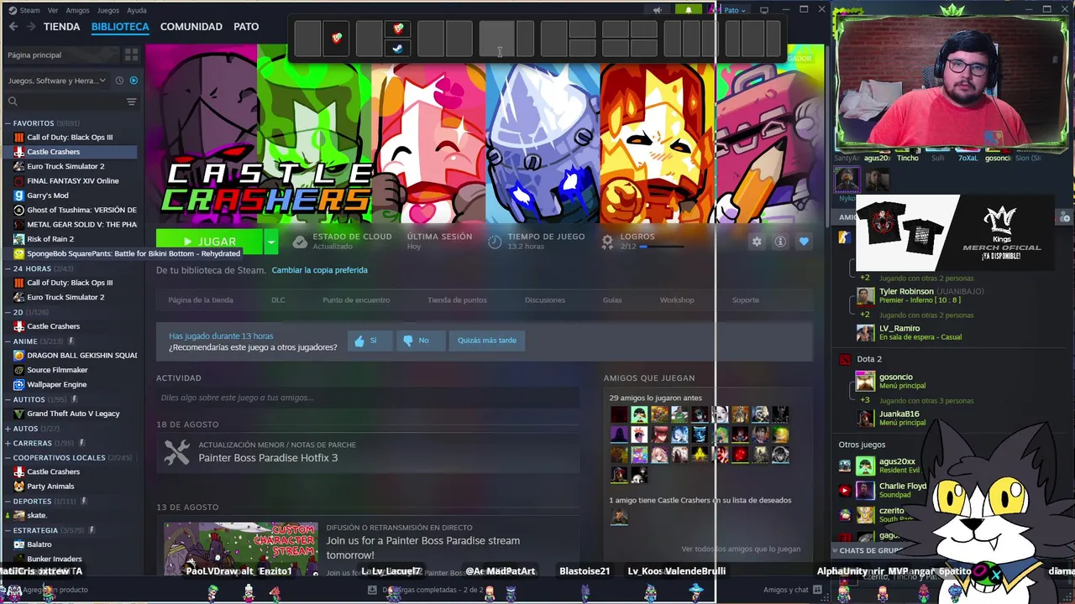Click the Estado de Cloud icon

(x=300, y=242)
